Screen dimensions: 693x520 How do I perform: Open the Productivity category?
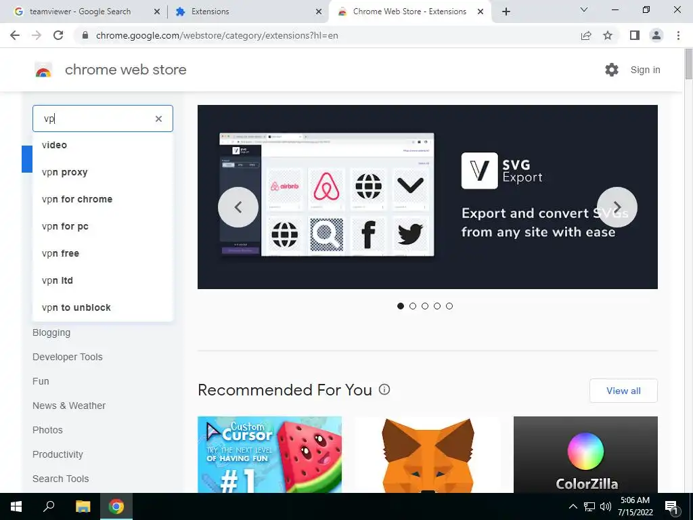(58, 454)
